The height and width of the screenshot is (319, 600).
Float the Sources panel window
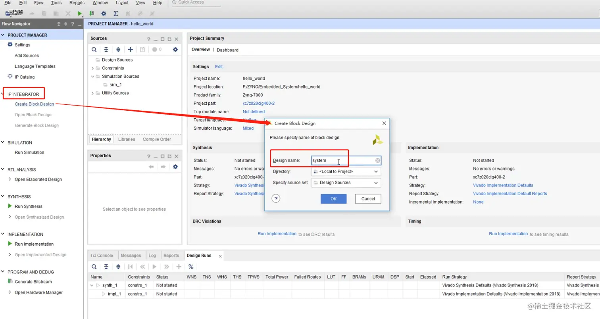point(169,39)
